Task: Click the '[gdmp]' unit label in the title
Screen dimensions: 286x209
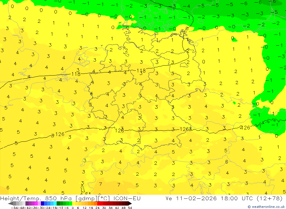Action: pos(86,198)
